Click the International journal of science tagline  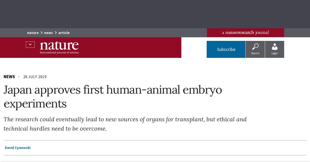coord(59,52)
